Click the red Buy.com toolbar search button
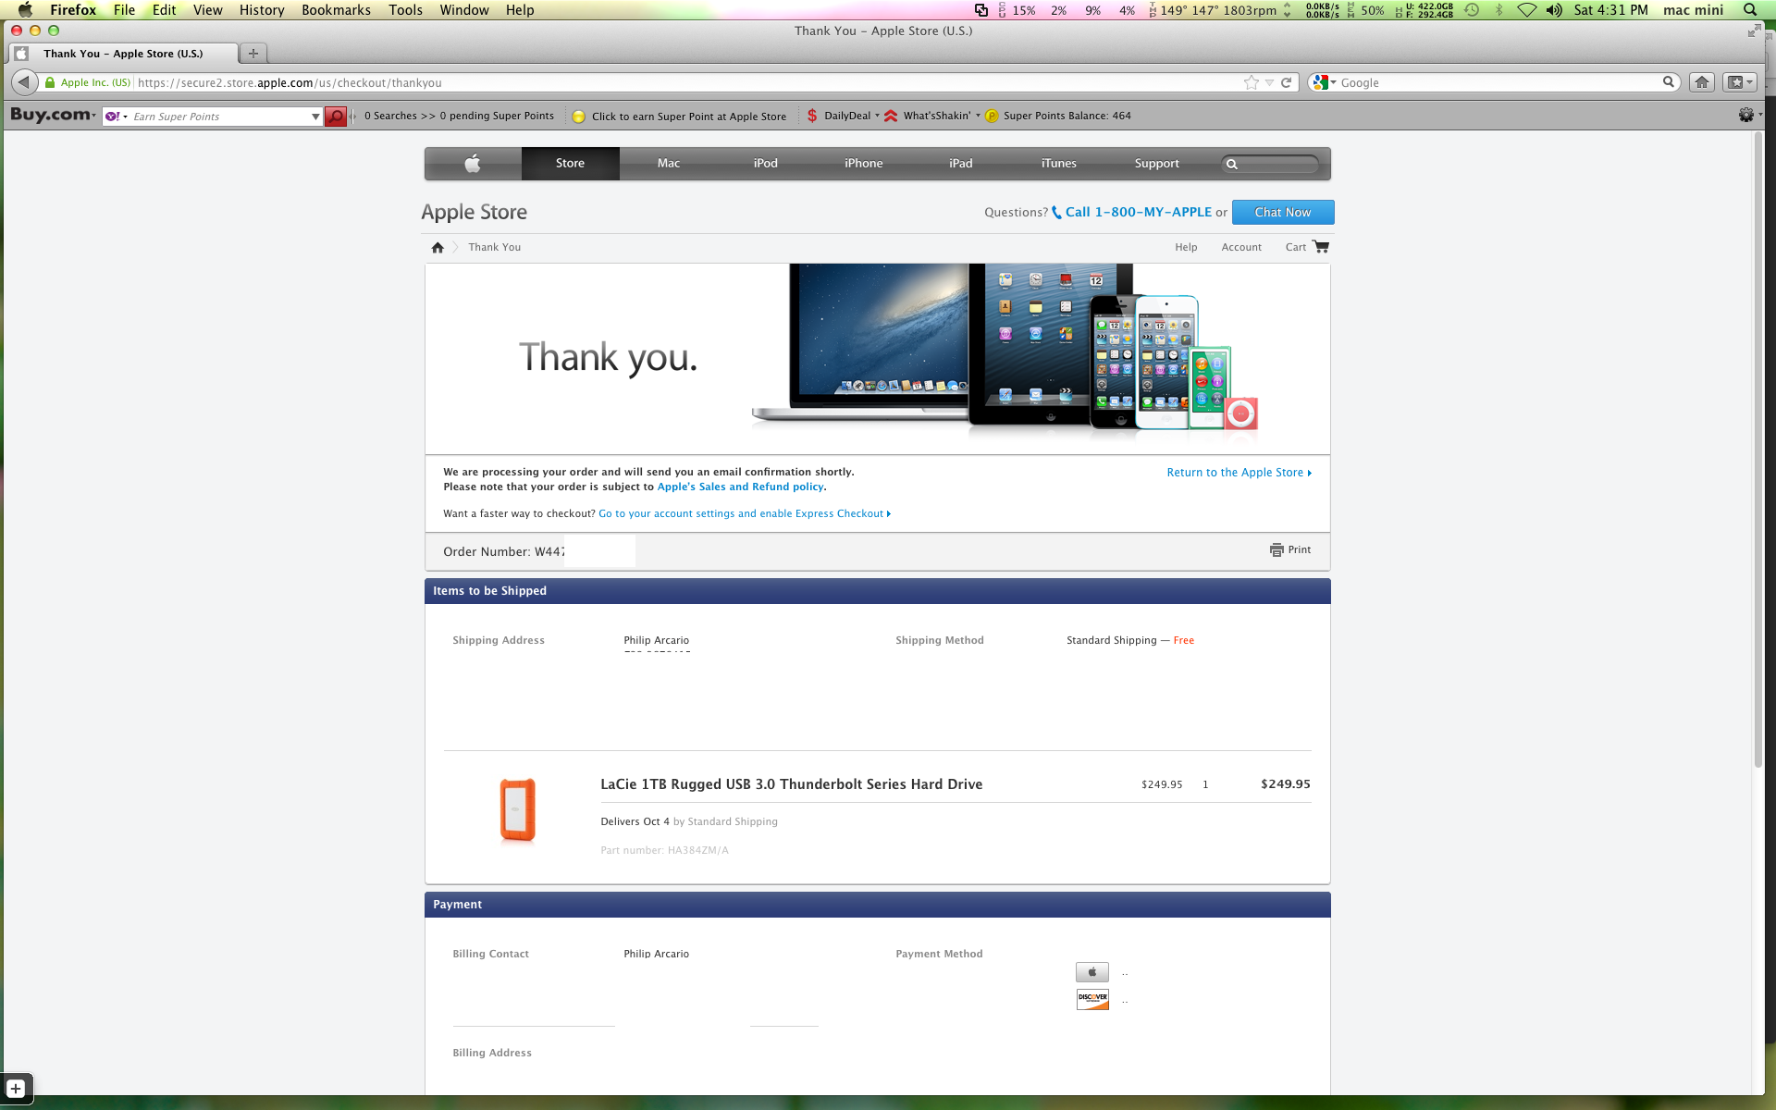This screenshot has height=1110, width=1776. pyautogui.click(x=336, y=117)
